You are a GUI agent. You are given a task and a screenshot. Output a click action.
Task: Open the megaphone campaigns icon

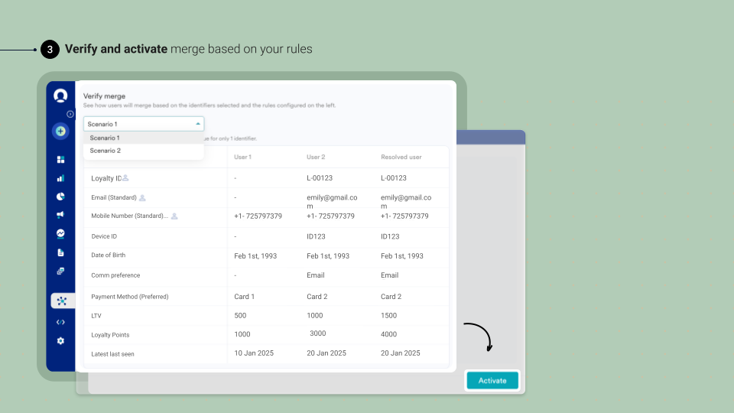pos(60,215)
